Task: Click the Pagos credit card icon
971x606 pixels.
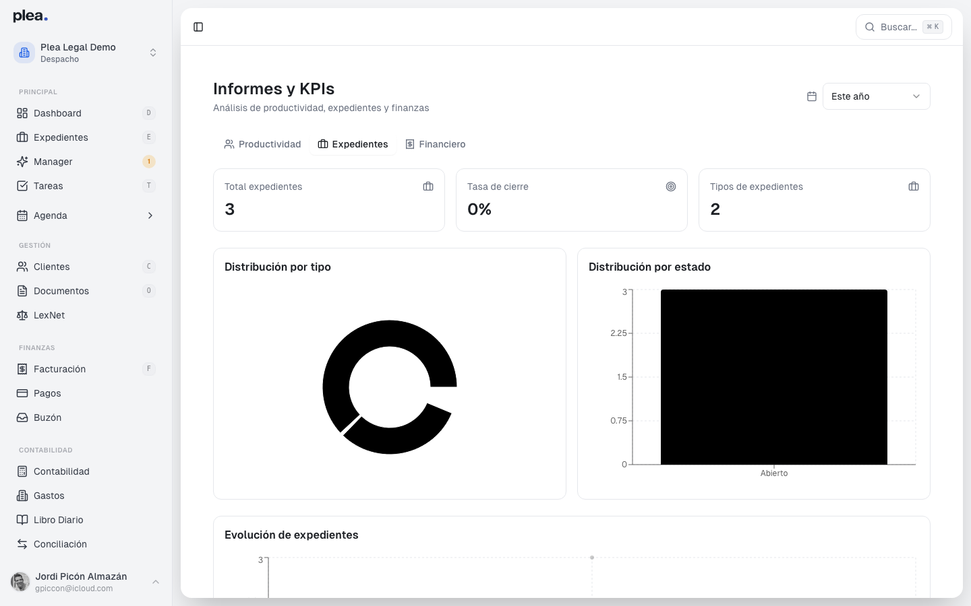Action: pos(22,393)
